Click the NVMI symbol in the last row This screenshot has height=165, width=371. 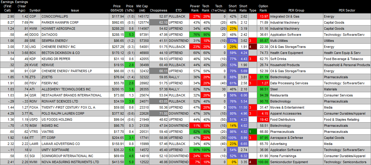35,162
